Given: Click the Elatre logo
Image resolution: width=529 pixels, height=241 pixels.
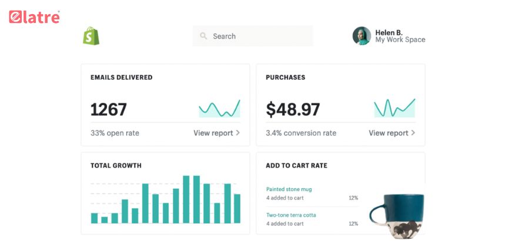Looking at the screenshot, I should [35, 17].
